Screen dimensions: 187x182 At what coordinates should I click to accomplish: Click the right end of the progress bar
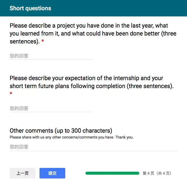point(138,173)
